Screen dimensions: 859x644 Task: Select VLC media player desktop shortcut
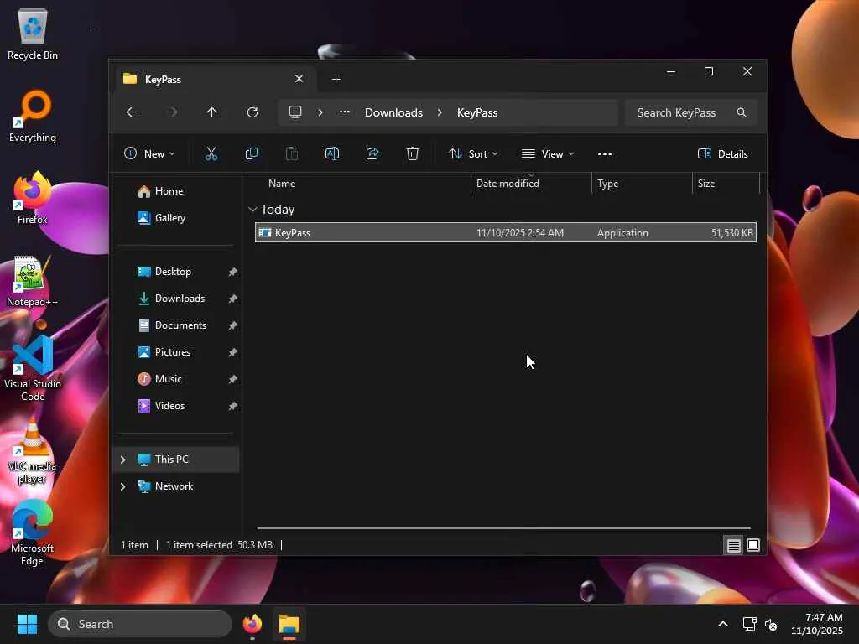33,452
